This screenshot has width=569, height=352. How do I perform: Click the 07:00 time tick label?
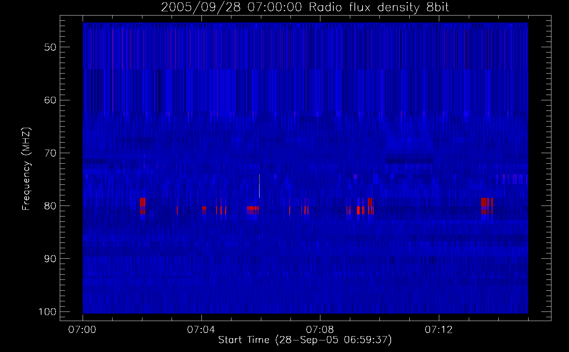pos(82,330)
